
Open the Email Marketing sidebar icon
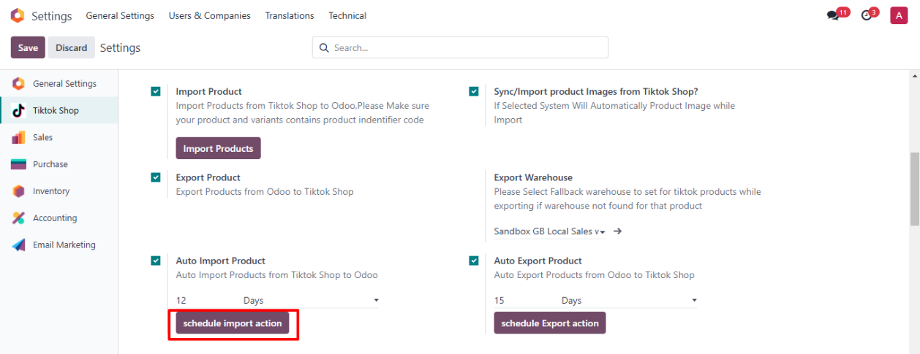(19, 245)
